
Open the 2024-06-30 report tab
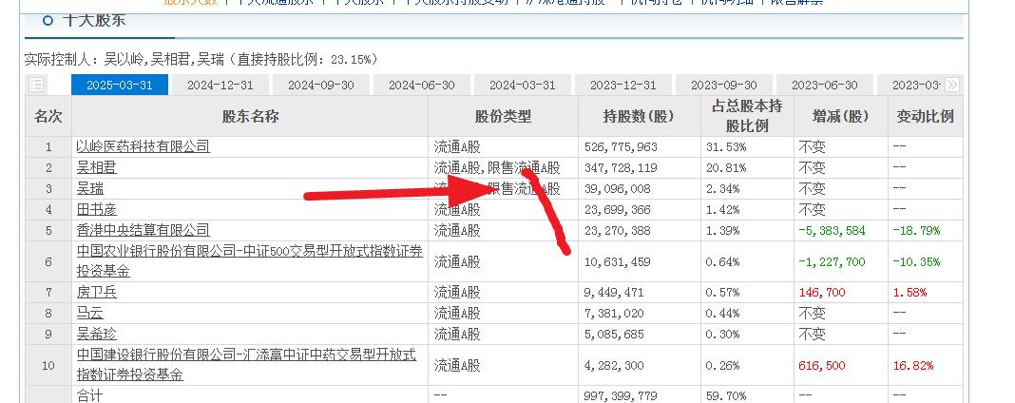[422, 85]
